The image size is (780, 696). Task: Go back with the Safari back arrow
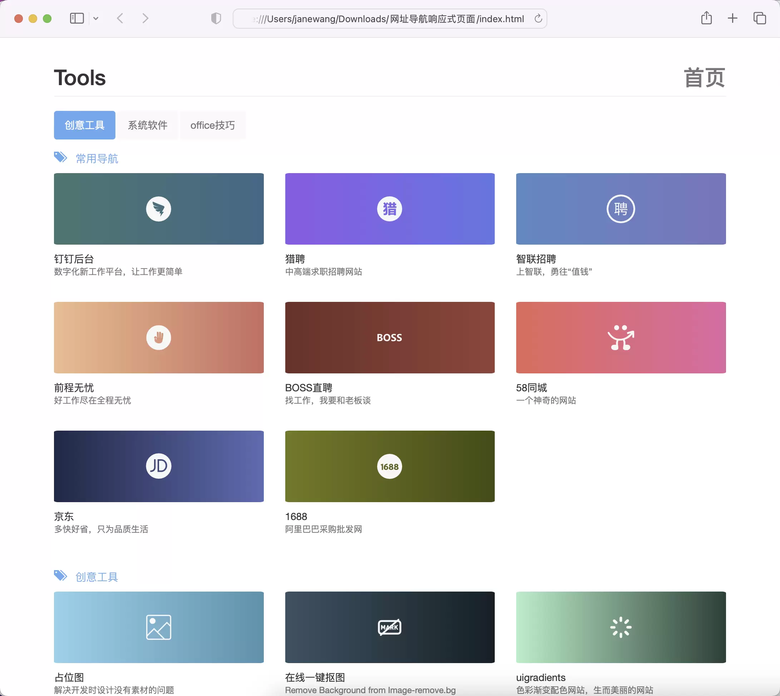pos(120,18)
